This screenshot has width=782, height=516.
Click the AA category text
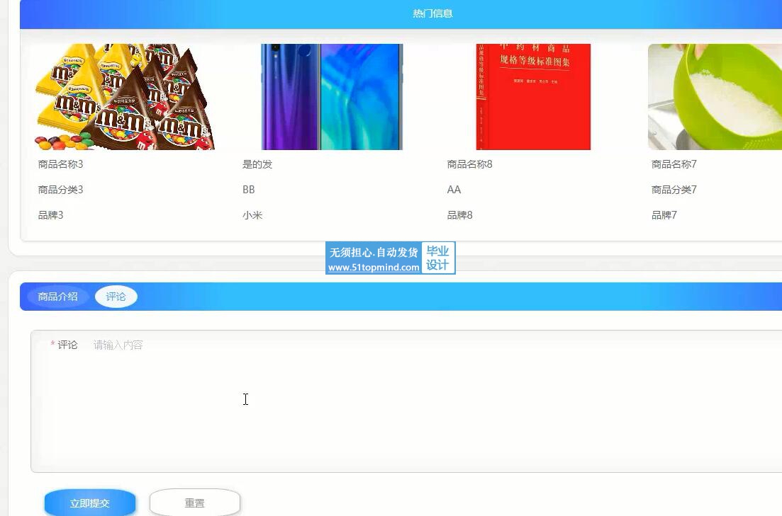(x=454, y=190)
